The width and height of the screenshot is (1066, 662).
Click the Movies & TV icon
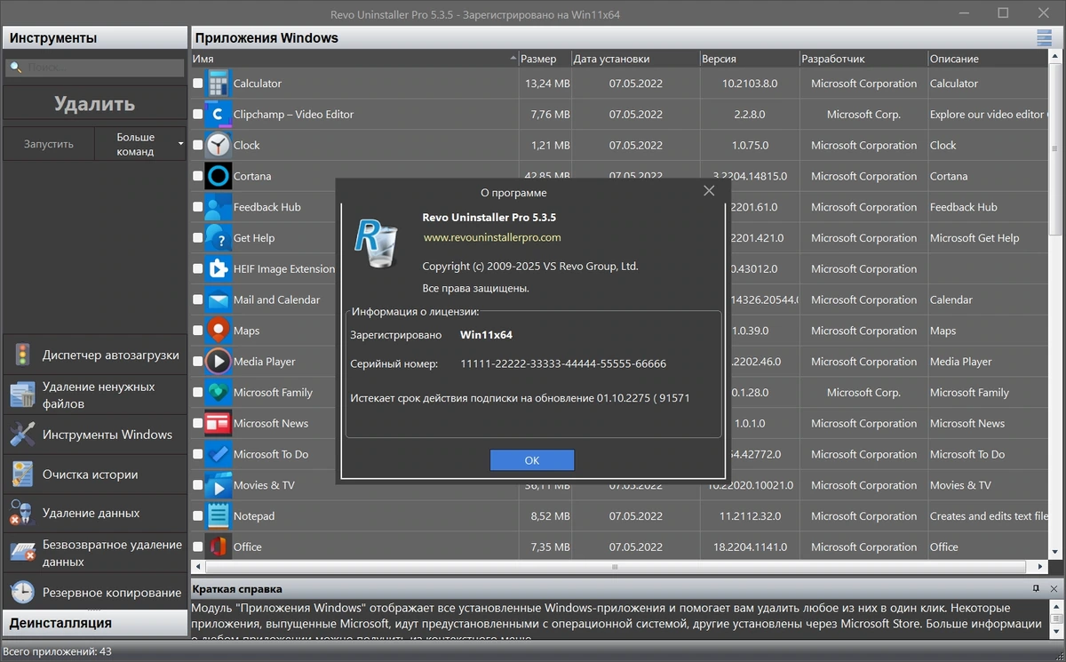click(218, 485)
